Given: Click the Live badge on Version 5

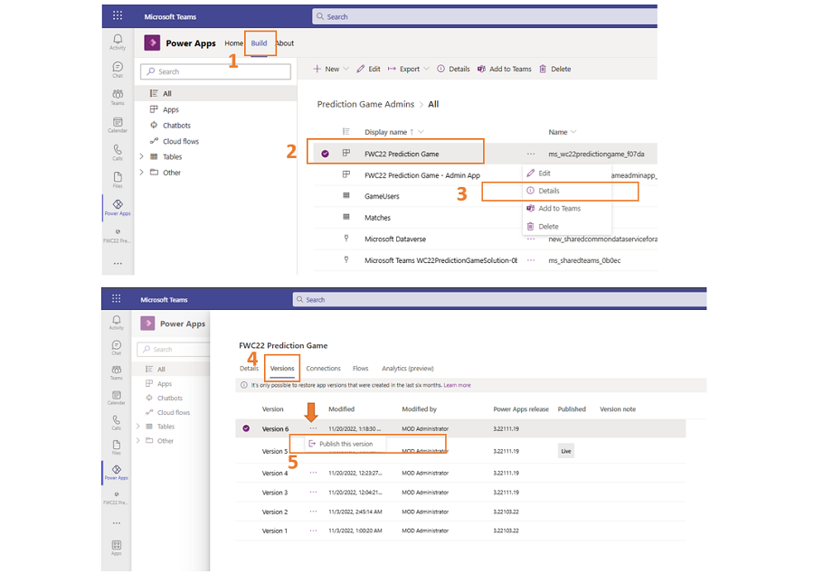Looking at the screenshot, I should click(566, 451).
